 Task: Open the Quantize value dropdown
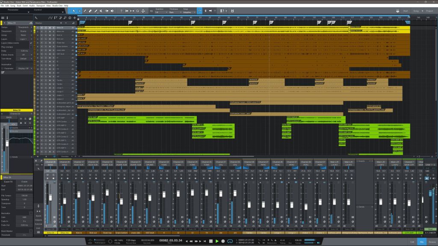[x=159, y=12]
